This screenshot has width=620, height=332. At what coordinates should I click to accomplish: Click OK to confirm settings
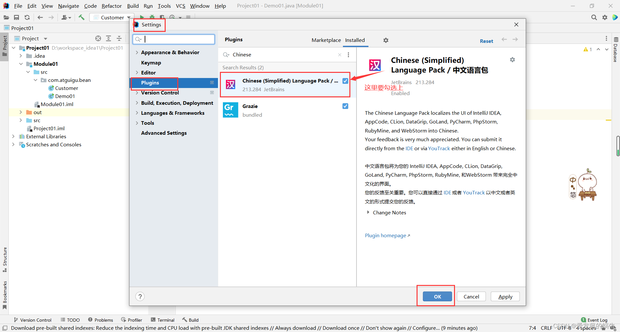coord(437,297)
